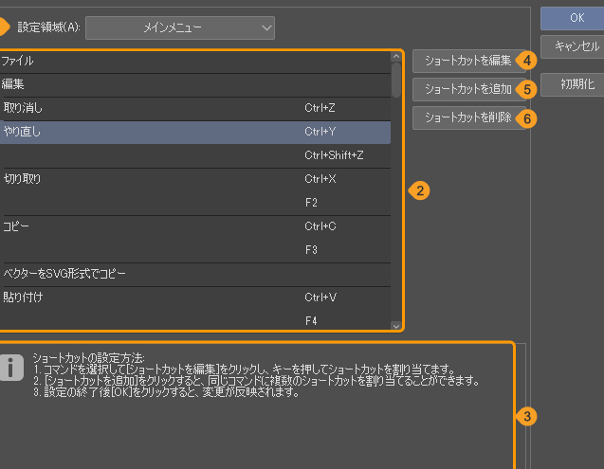Image resolution: width=604 pixels, height=469 pixels.
Task: Click the Ctrl+V shortcut entry
Action: (320, 298)
